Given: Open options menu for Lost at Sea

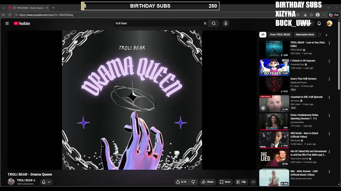Looking at the screenshot, I should 329,43.
